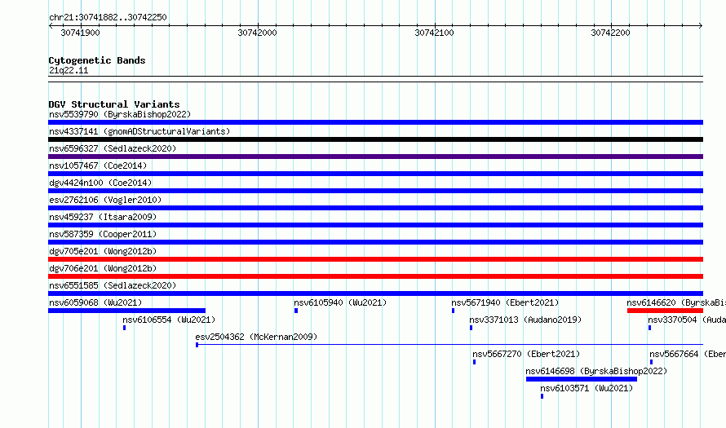Open nsv6551585 (Sedlazeck2020) variant label
Viewport: 726px width, 428px height.
tap(113, 285)
